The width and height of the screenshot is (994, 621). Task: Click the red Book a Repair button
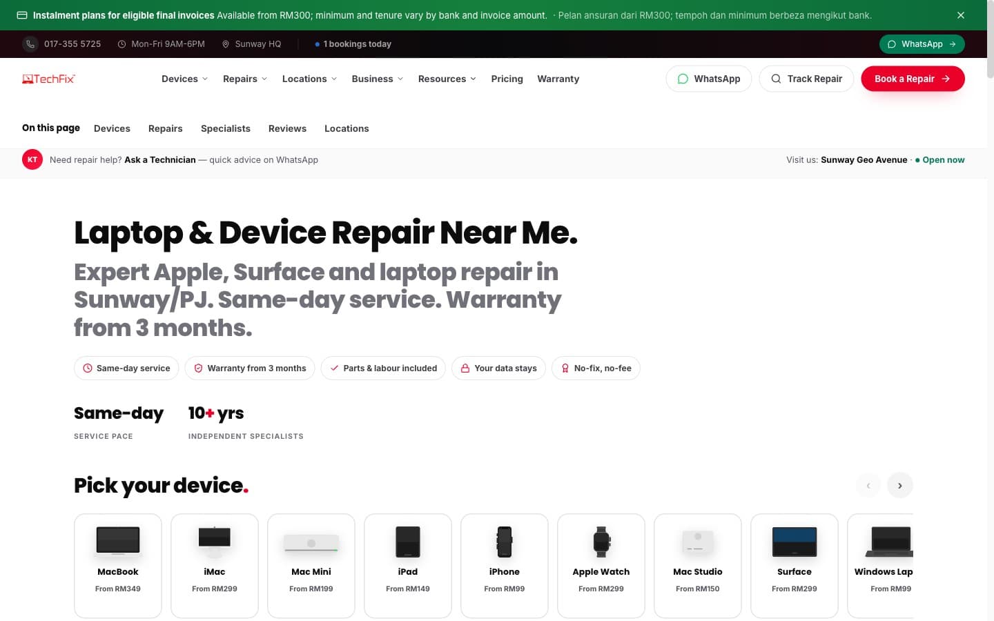tap(913, 79)
